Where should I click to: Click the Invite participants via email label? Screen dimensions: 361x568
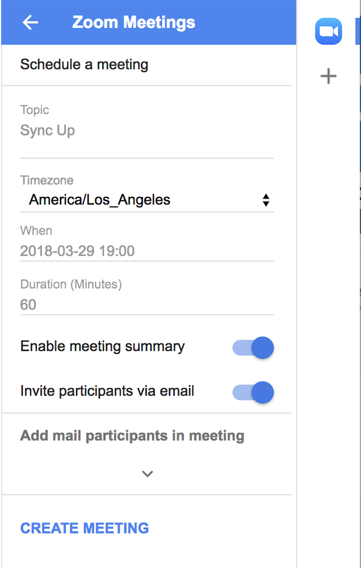pos(107,391)
